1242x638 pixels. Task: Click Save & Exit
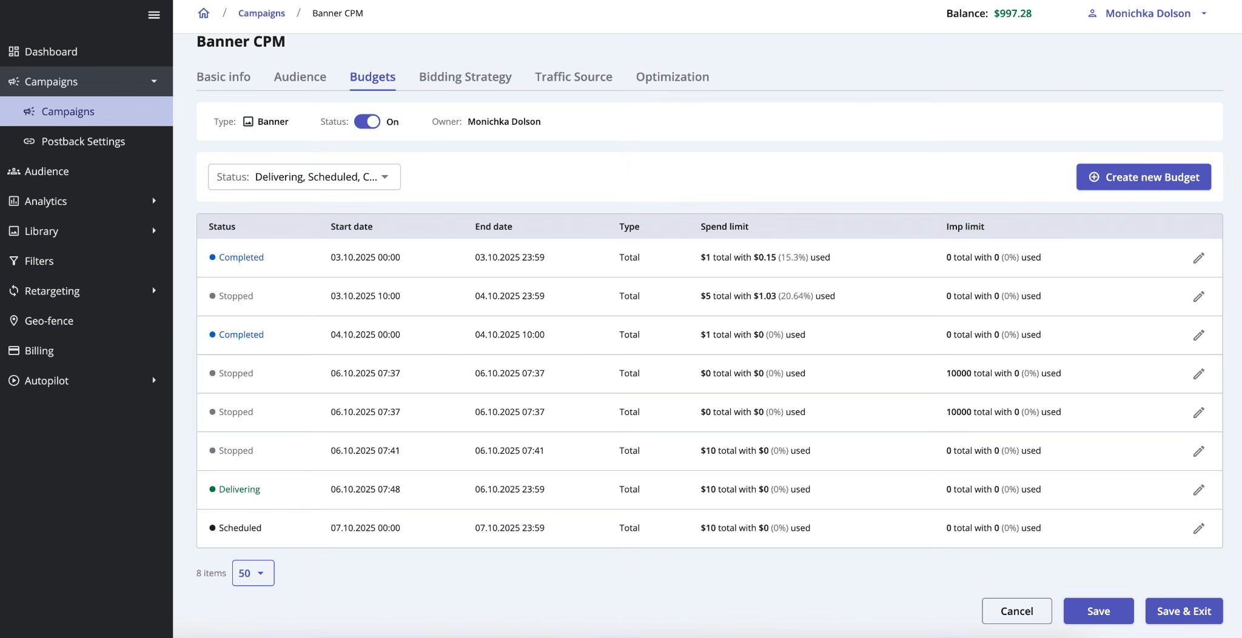coord(1183,611)
